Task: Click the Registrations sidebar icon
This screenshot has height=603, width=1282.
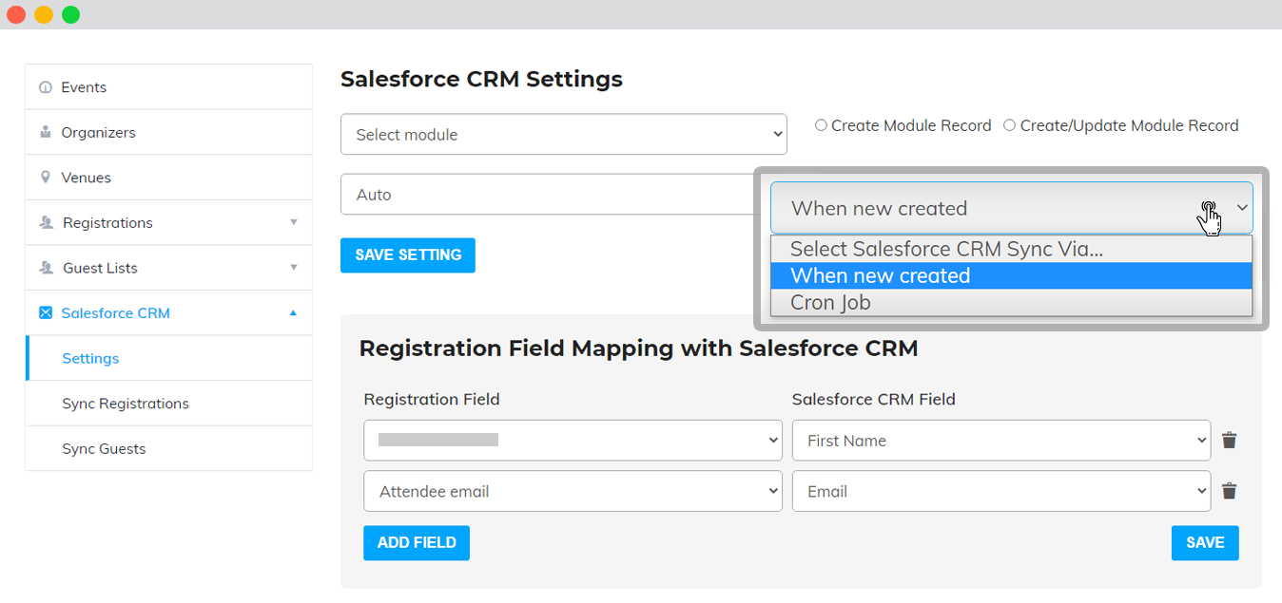Action: (46, 222)
